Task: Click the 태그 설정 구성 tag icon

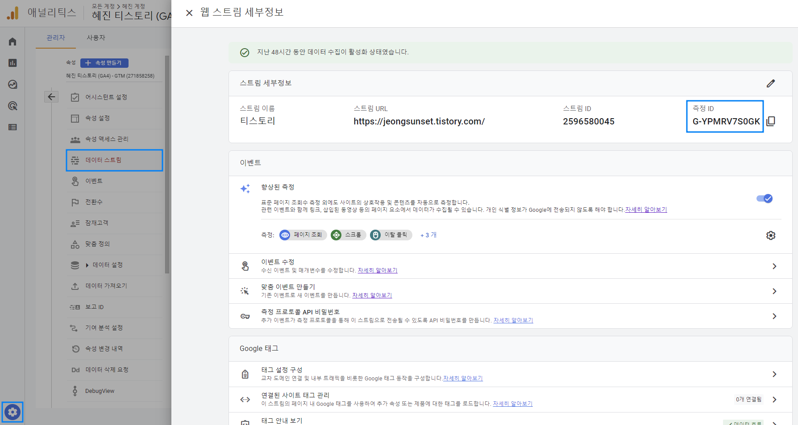Action: click(245, 374)
